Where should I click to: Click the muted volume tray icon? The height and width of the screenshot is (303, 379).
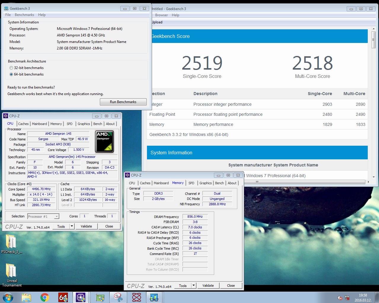coord(340,298)
